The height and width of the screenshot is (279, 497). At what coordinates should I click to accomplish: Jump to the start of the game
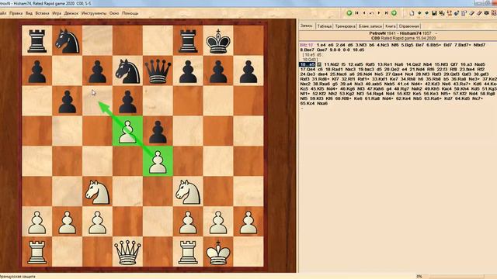[356, 13]
